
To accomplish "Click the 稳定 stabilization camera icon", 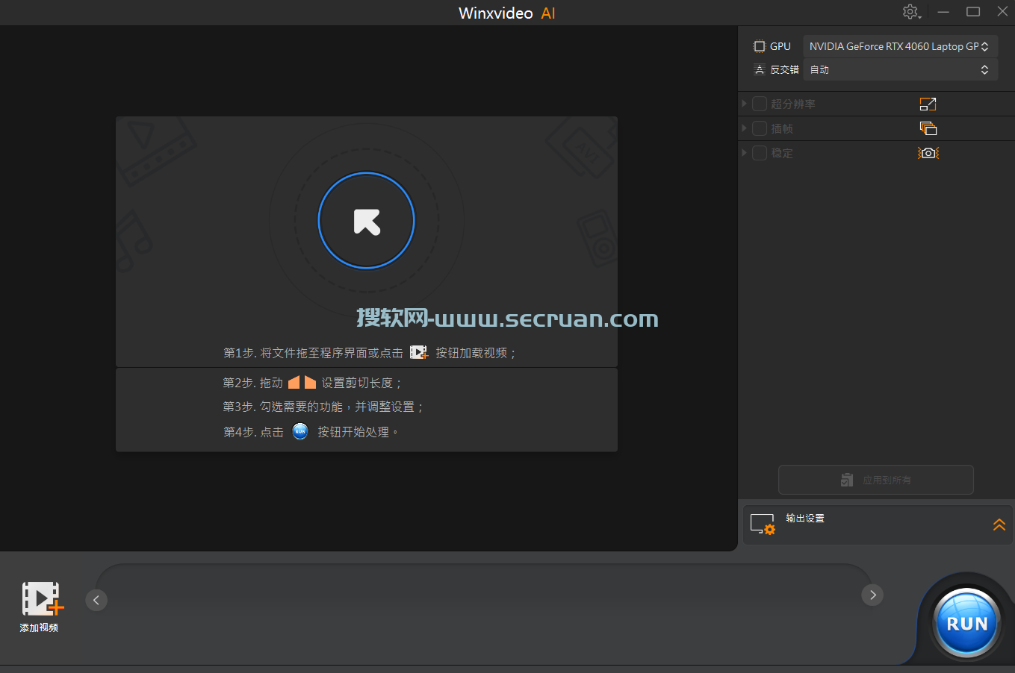I will (928, 153).
